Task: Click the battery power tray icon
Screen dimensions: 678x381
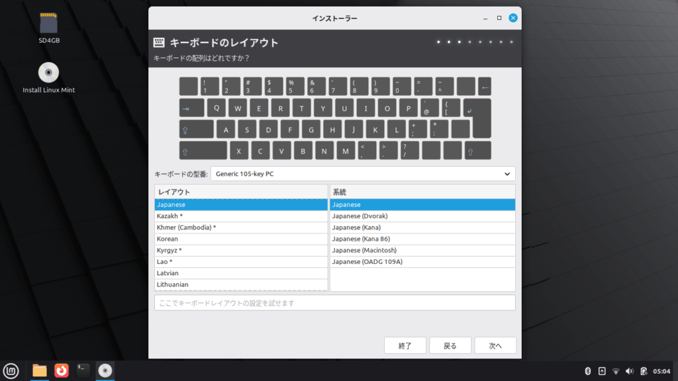Action: (642, 371)
